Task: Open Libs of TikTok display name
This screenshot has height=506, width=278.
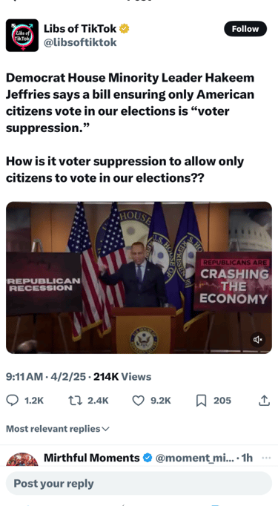Action: click(x=80, y=29)
